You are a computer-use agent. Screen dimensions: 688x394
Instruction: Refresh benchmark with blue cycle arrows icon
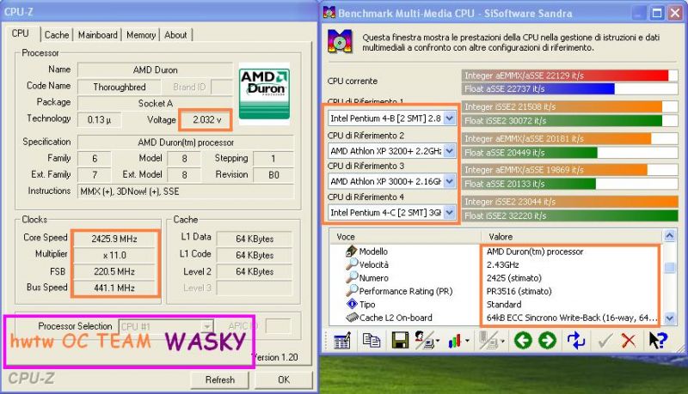[x=575, y=340]
